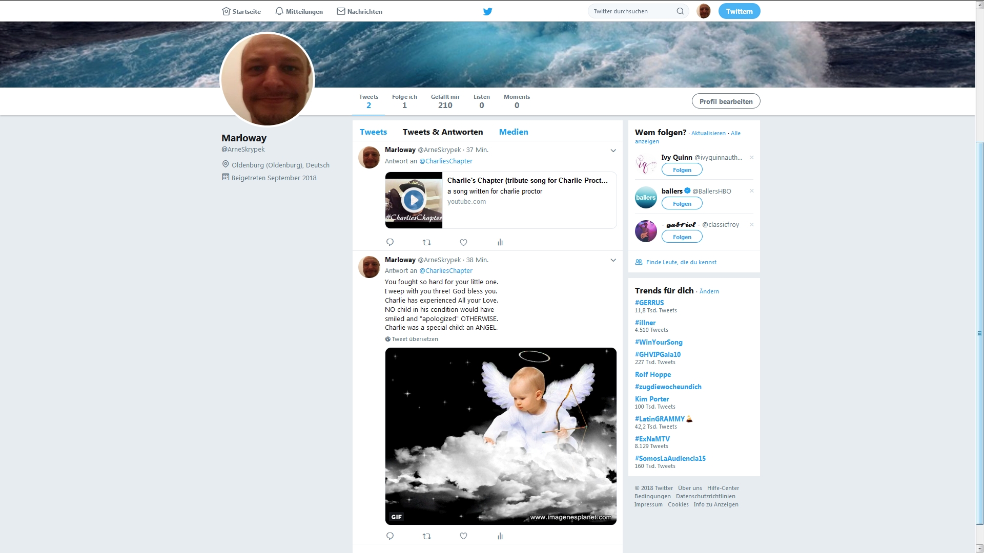Click @CharliesChapter in the 38 Min. tweet

click(x=446, y=271)
